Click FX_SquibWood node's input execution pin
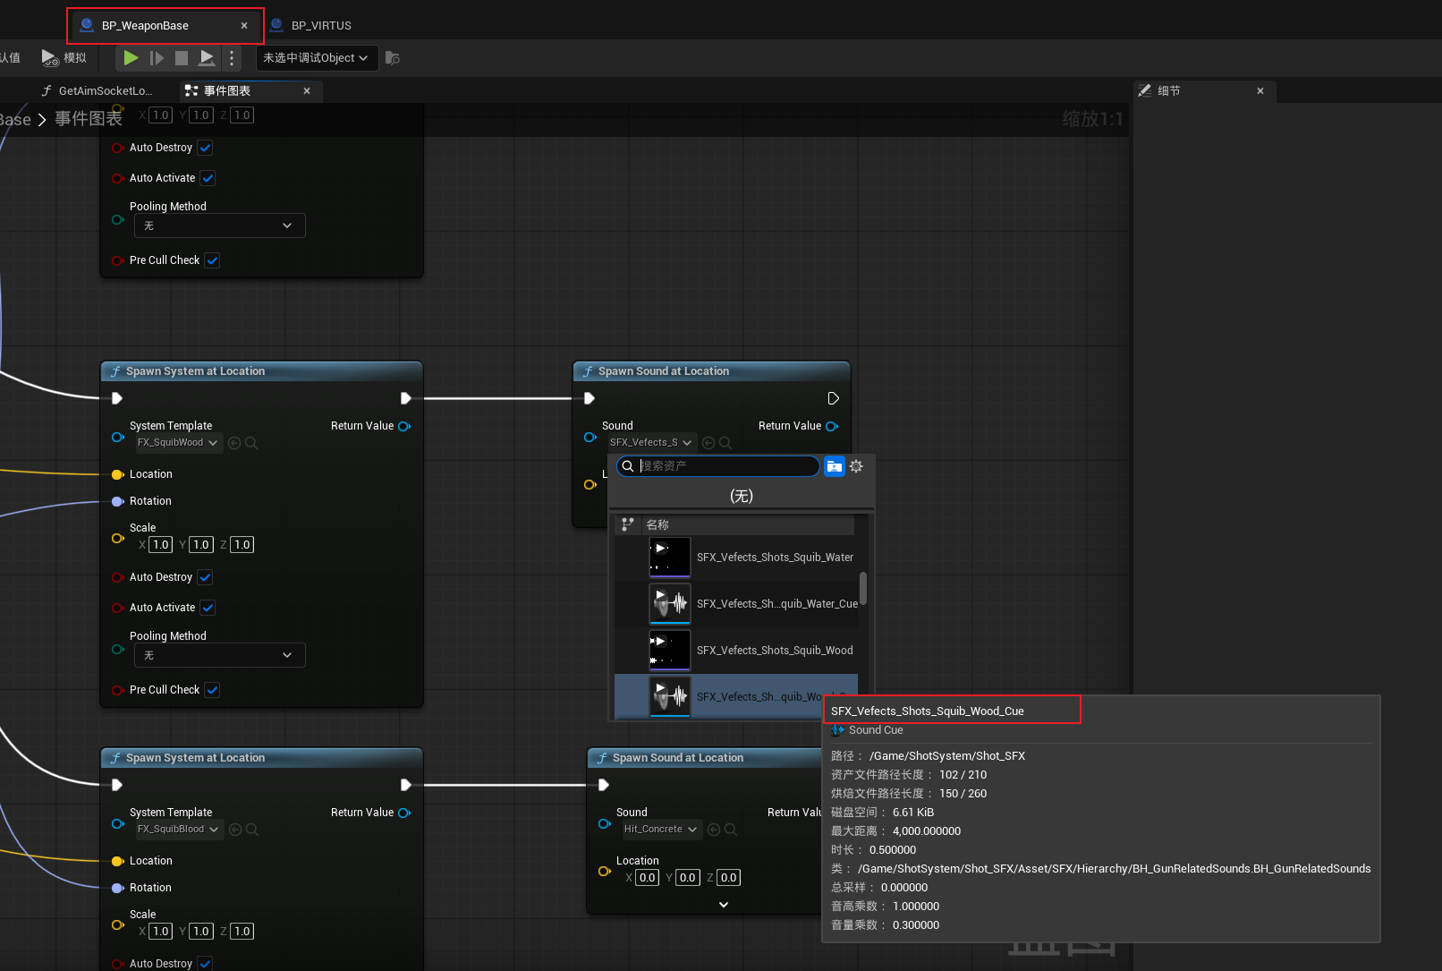Image resolution: width=1442 pixels, height=971 pixels. point(117,398)
